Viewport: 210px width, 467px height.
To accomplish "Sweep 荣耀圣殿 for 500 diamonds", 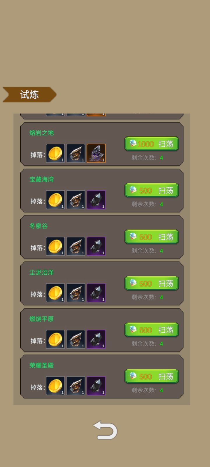I will pos(151,376).
